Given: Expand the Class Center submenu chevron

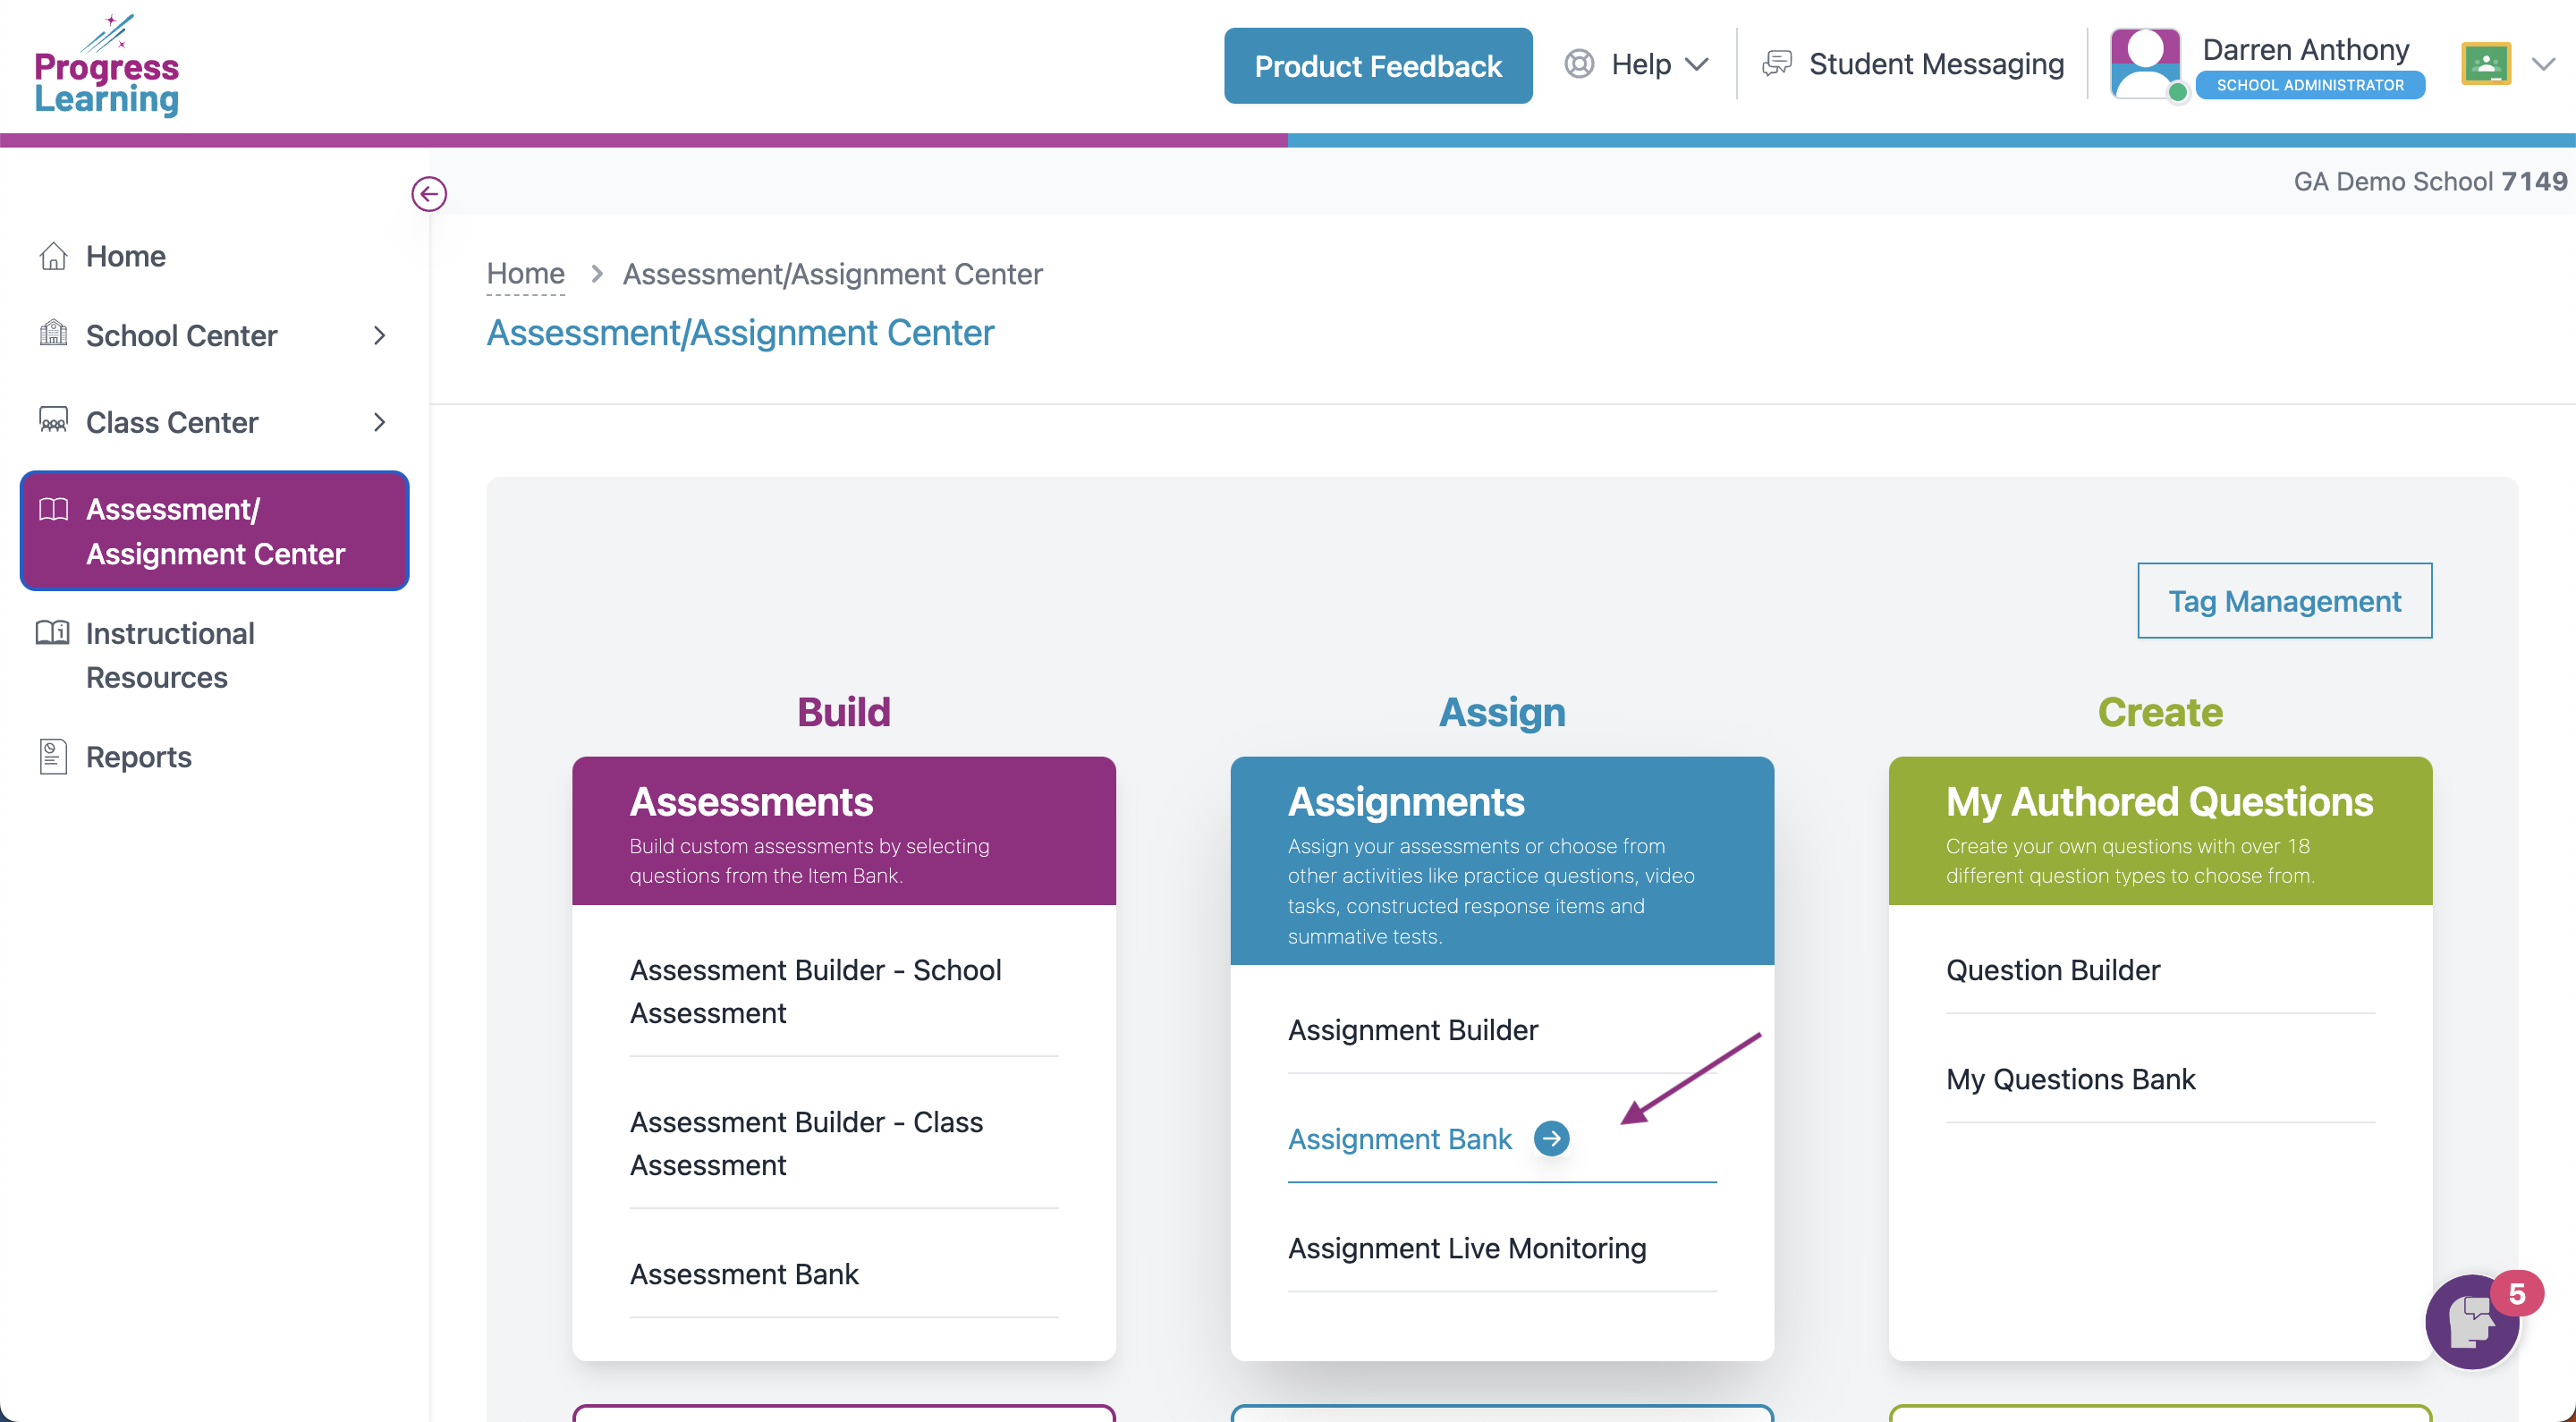Looking at the screenshot, I should point(379,422).
